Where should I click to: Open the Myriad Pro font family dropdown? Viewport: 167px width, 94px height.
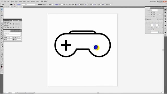[21, 33]
